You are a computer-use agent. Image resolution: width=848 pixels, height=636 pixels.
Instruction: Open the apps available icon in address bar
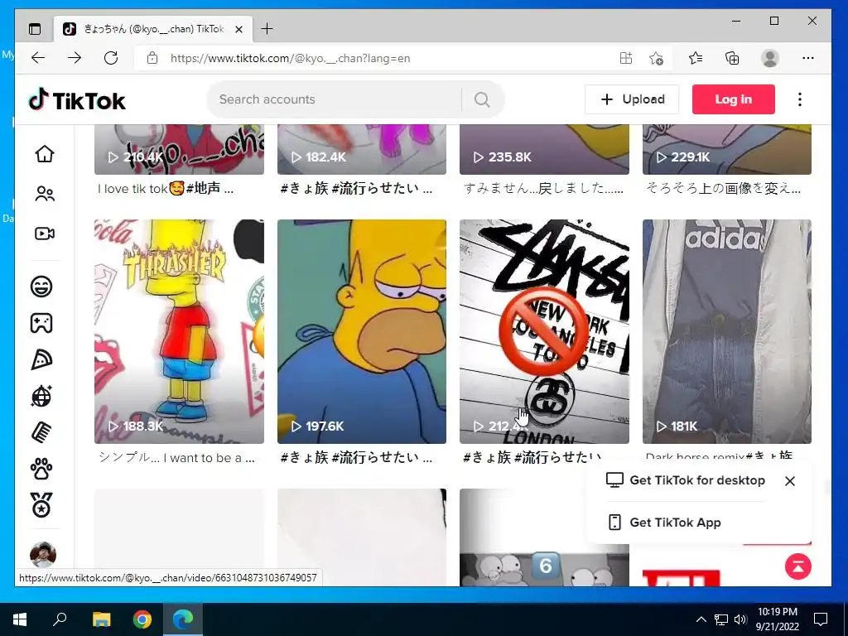(626, 58)
